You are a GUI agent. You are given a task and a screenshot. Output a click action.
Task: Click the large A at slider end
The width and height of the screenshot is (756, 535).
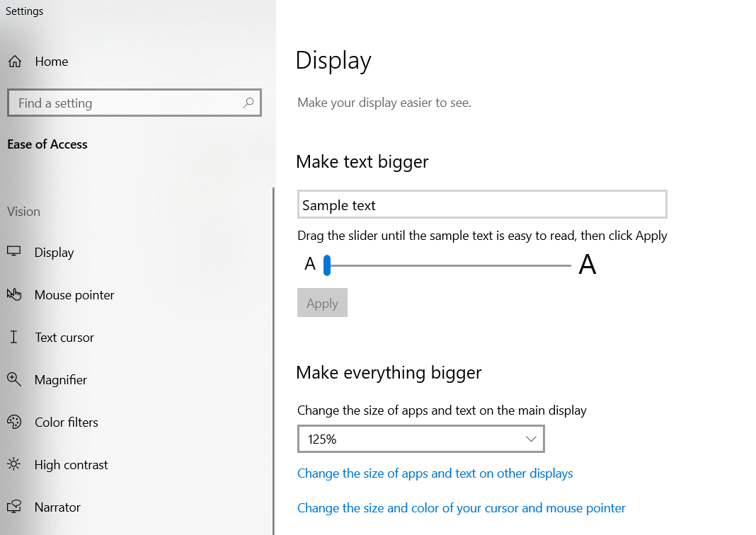[588, 264]
